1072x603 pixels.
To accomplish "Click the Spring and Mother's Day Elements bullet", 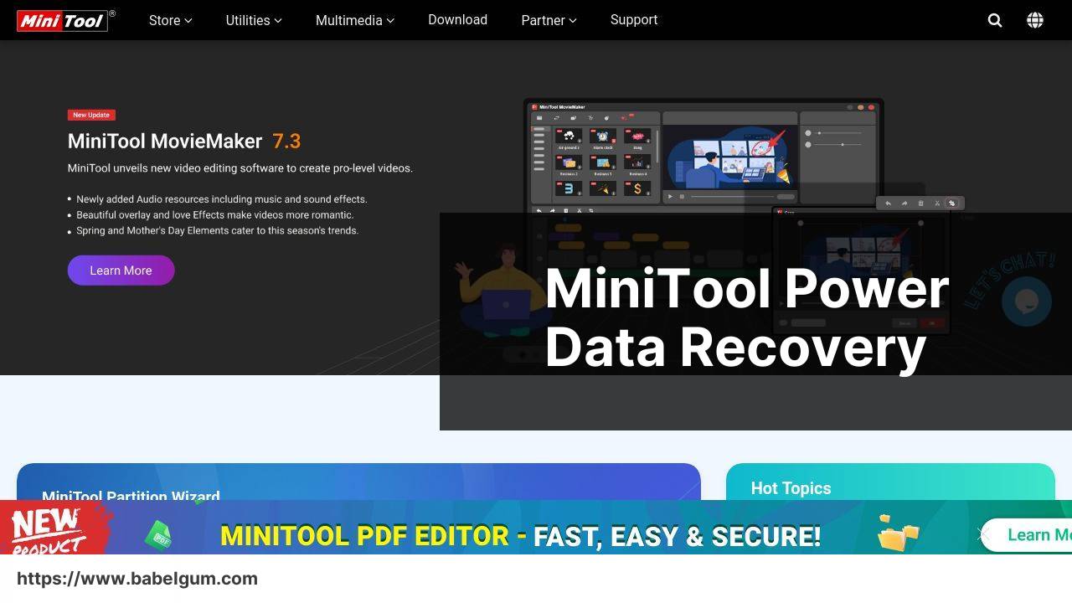I will tap(218, 230).
